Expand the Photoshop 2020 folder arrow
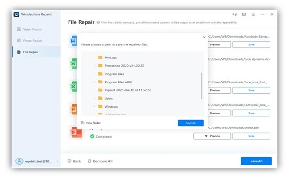The height and width of the screenshot is (178, 289). (94, 66)
